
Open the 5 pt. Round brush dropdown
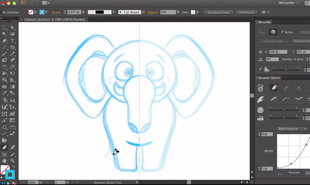143,12
